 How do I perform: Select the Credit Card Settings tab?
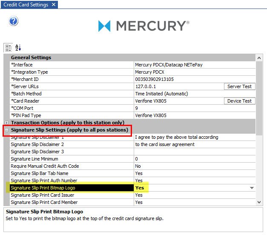pyautogui.click(x=25, y=5)
